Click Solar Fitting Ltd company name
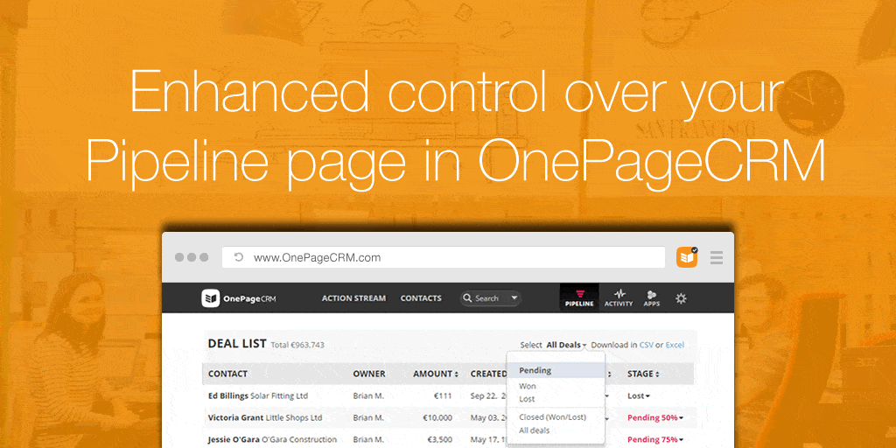This screenshot has height=448, width=896. [279, 395]
